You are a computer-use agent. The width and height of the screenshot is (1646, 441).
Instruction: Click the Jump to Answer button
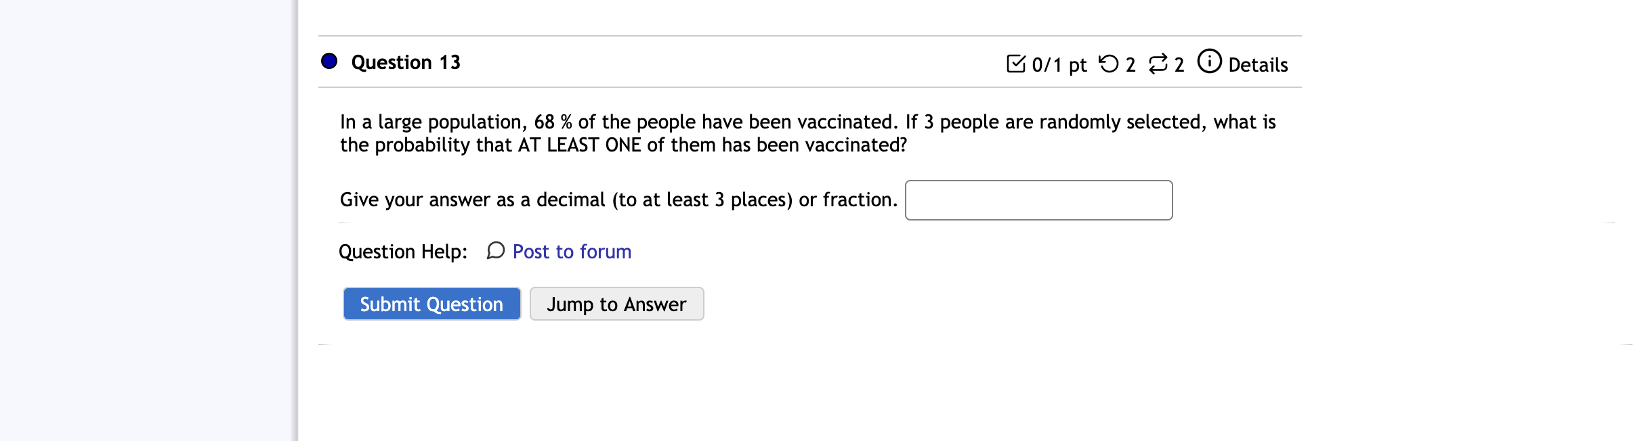coord(617,304)
